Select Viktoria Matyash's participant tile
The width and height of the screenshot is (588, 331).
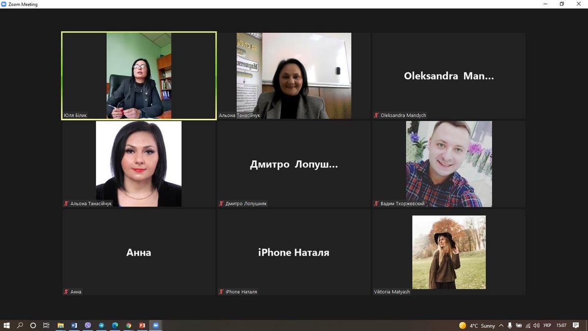point(449,252)
